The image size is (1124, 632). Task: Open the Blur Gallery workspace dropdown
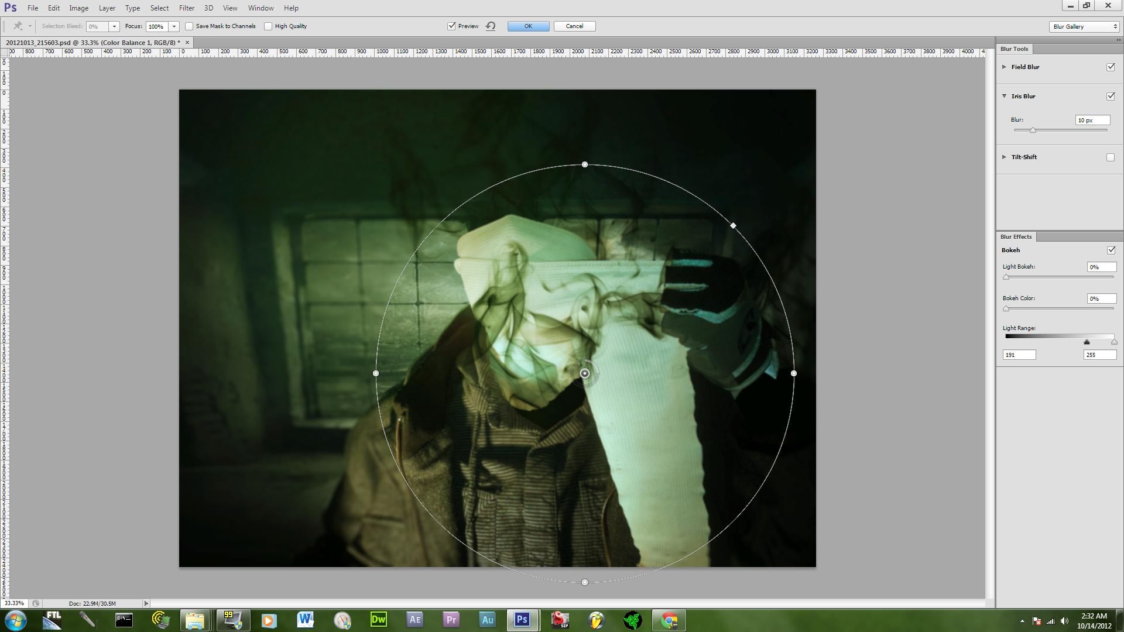[x=1083, y=26]
